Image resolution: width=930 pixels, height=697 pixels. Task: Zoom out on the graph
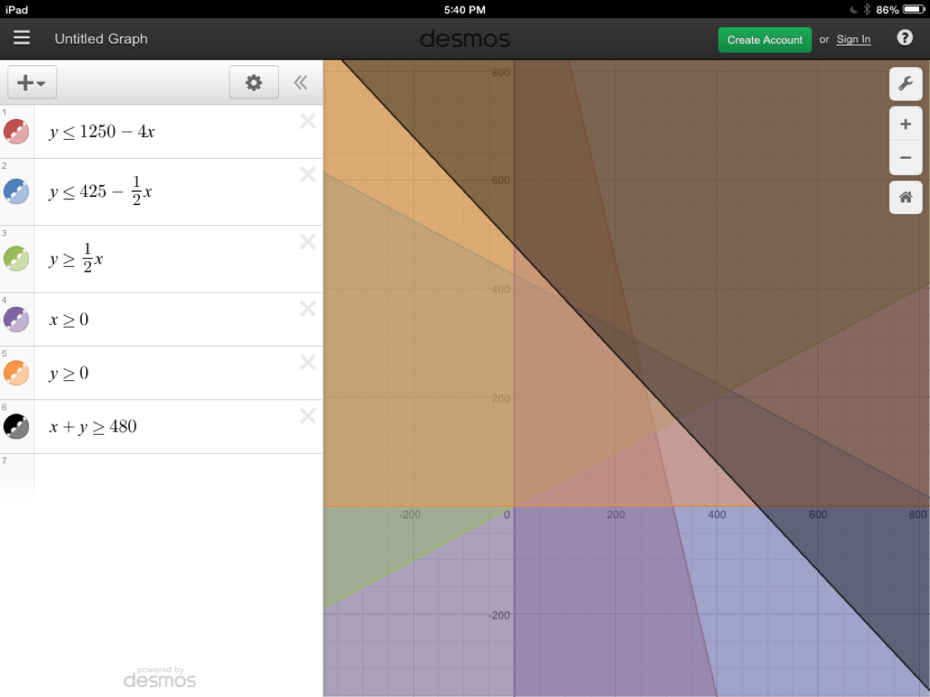(x=905, y=157)
